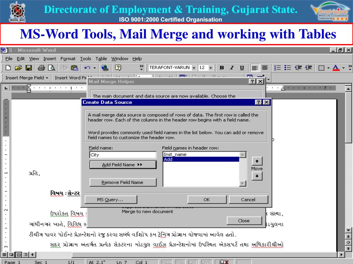
Task: Click the red font color A swatch
Action: 336,68
